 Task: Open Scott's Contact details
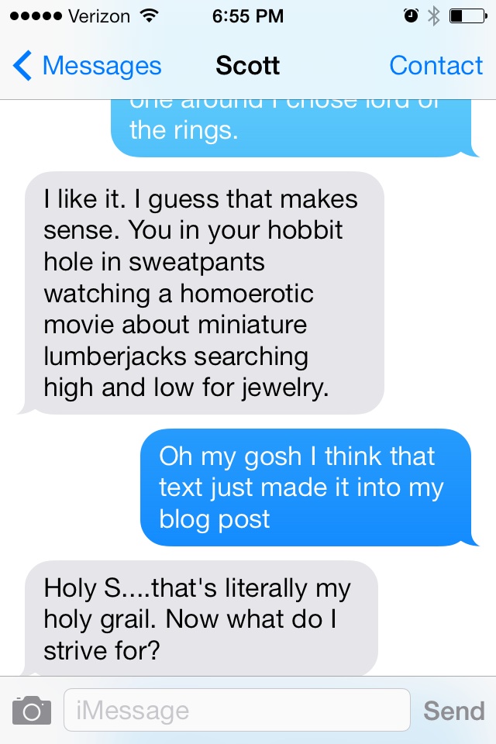tap(436, 65)
